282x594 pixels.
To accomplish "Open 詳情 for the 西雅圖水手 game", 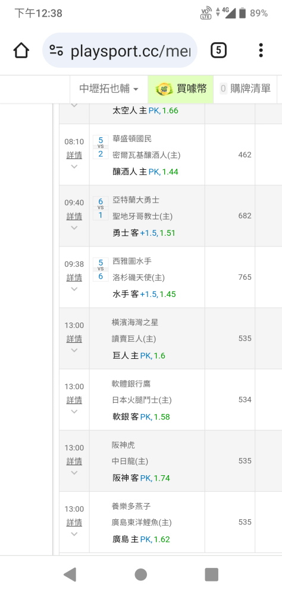I will [74, 277].
